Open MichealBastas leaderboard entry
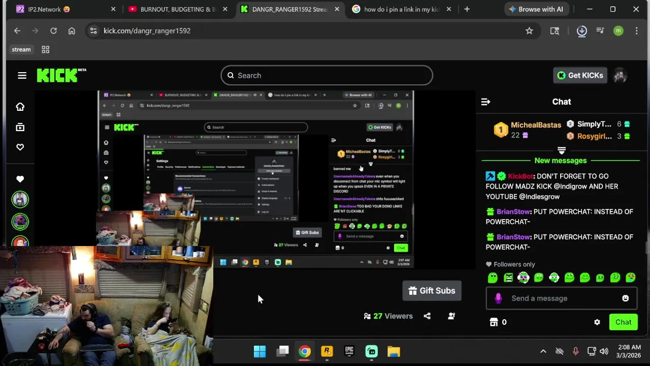Screen dimensions: 650x366 click(527, 130)
